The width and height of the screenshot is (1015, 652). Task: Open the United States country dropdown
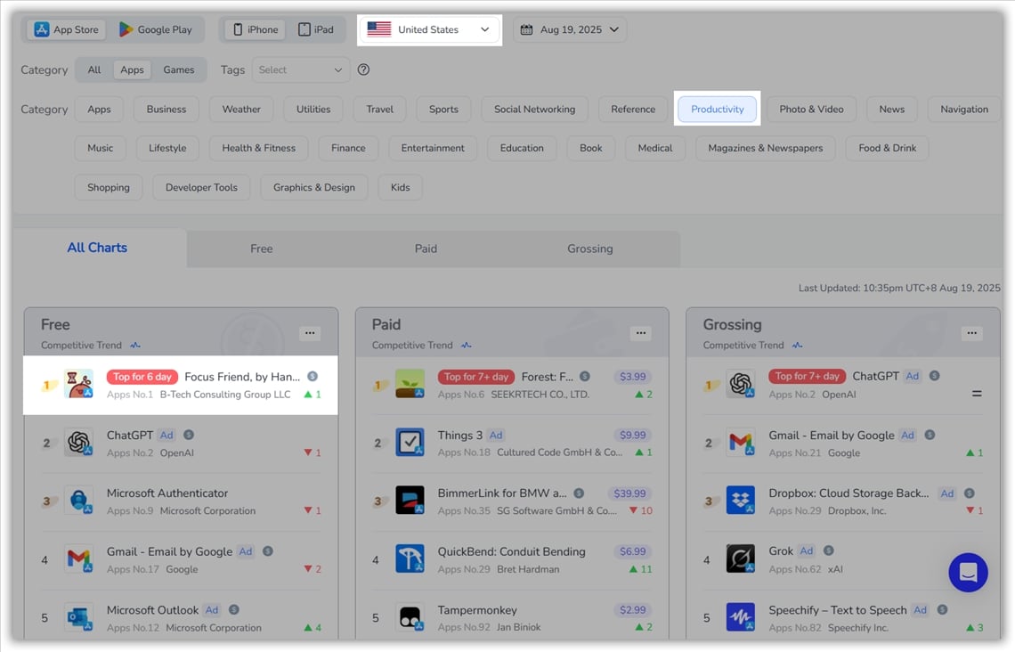[429, 29]
